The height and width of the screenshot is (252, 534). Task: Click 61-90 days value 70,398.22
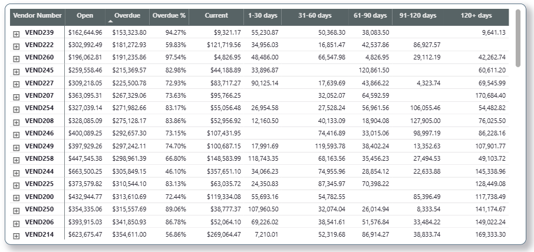(x=375, y=184)
